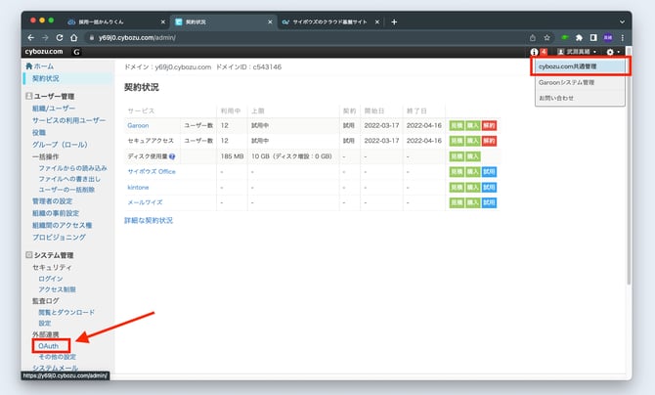This screenshot has height=395, width=655.
Task: Click the browser address bar
Action: (x=293, y=37)
